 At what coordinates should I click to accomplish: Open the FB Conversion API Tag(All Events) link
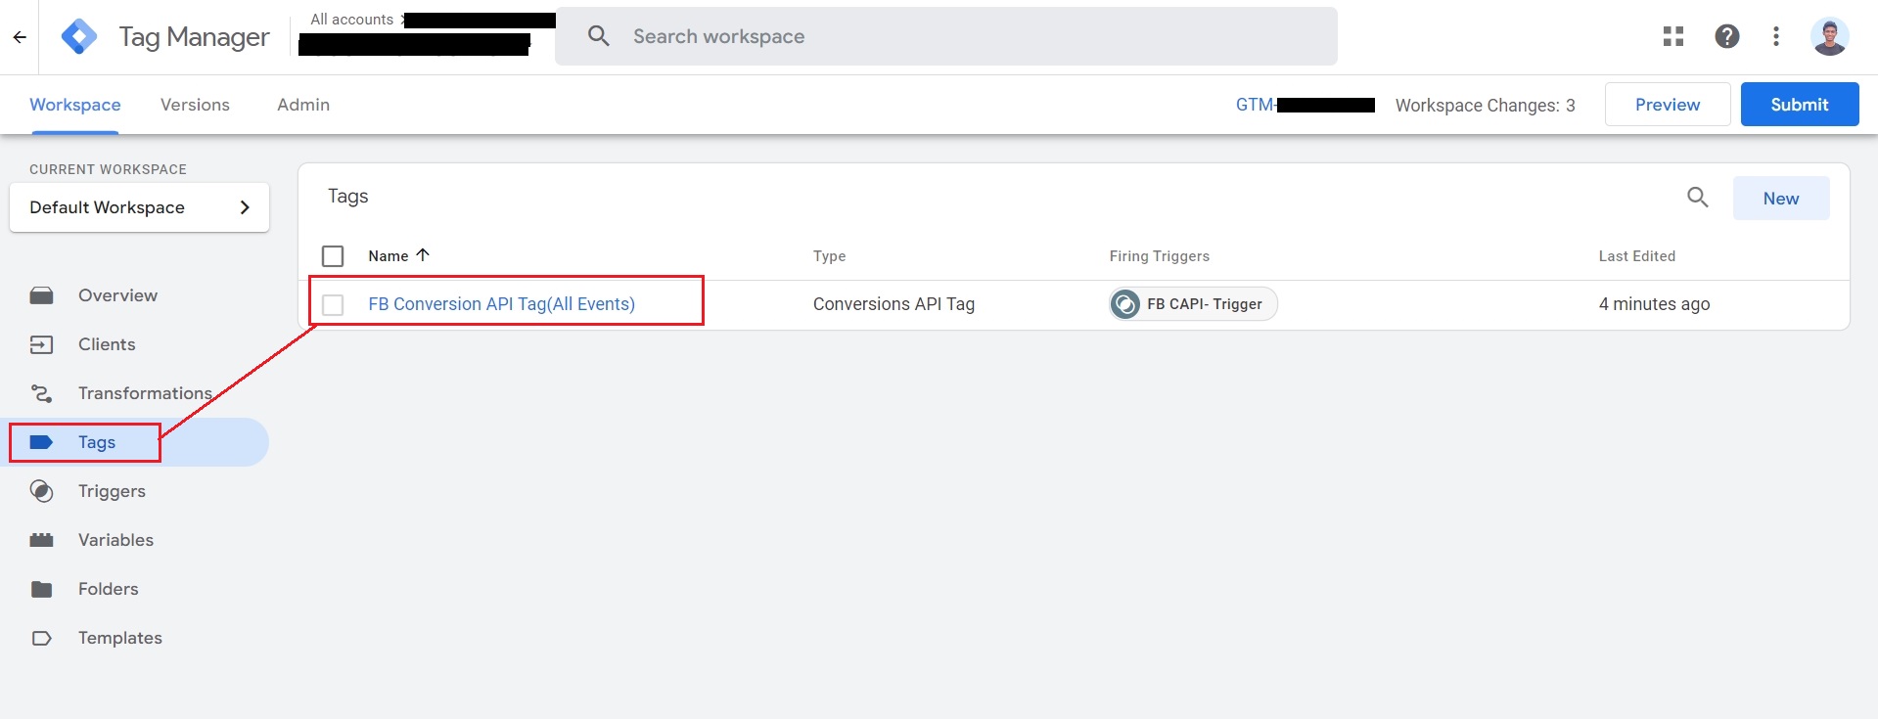click(501, 304)
